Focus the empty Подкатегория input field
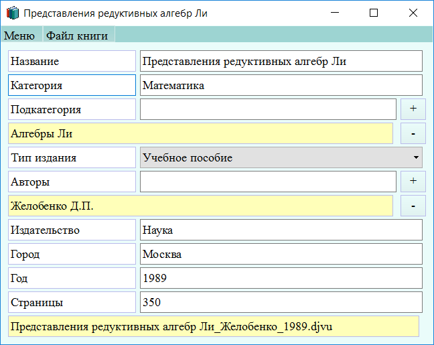 click(268, 109)
